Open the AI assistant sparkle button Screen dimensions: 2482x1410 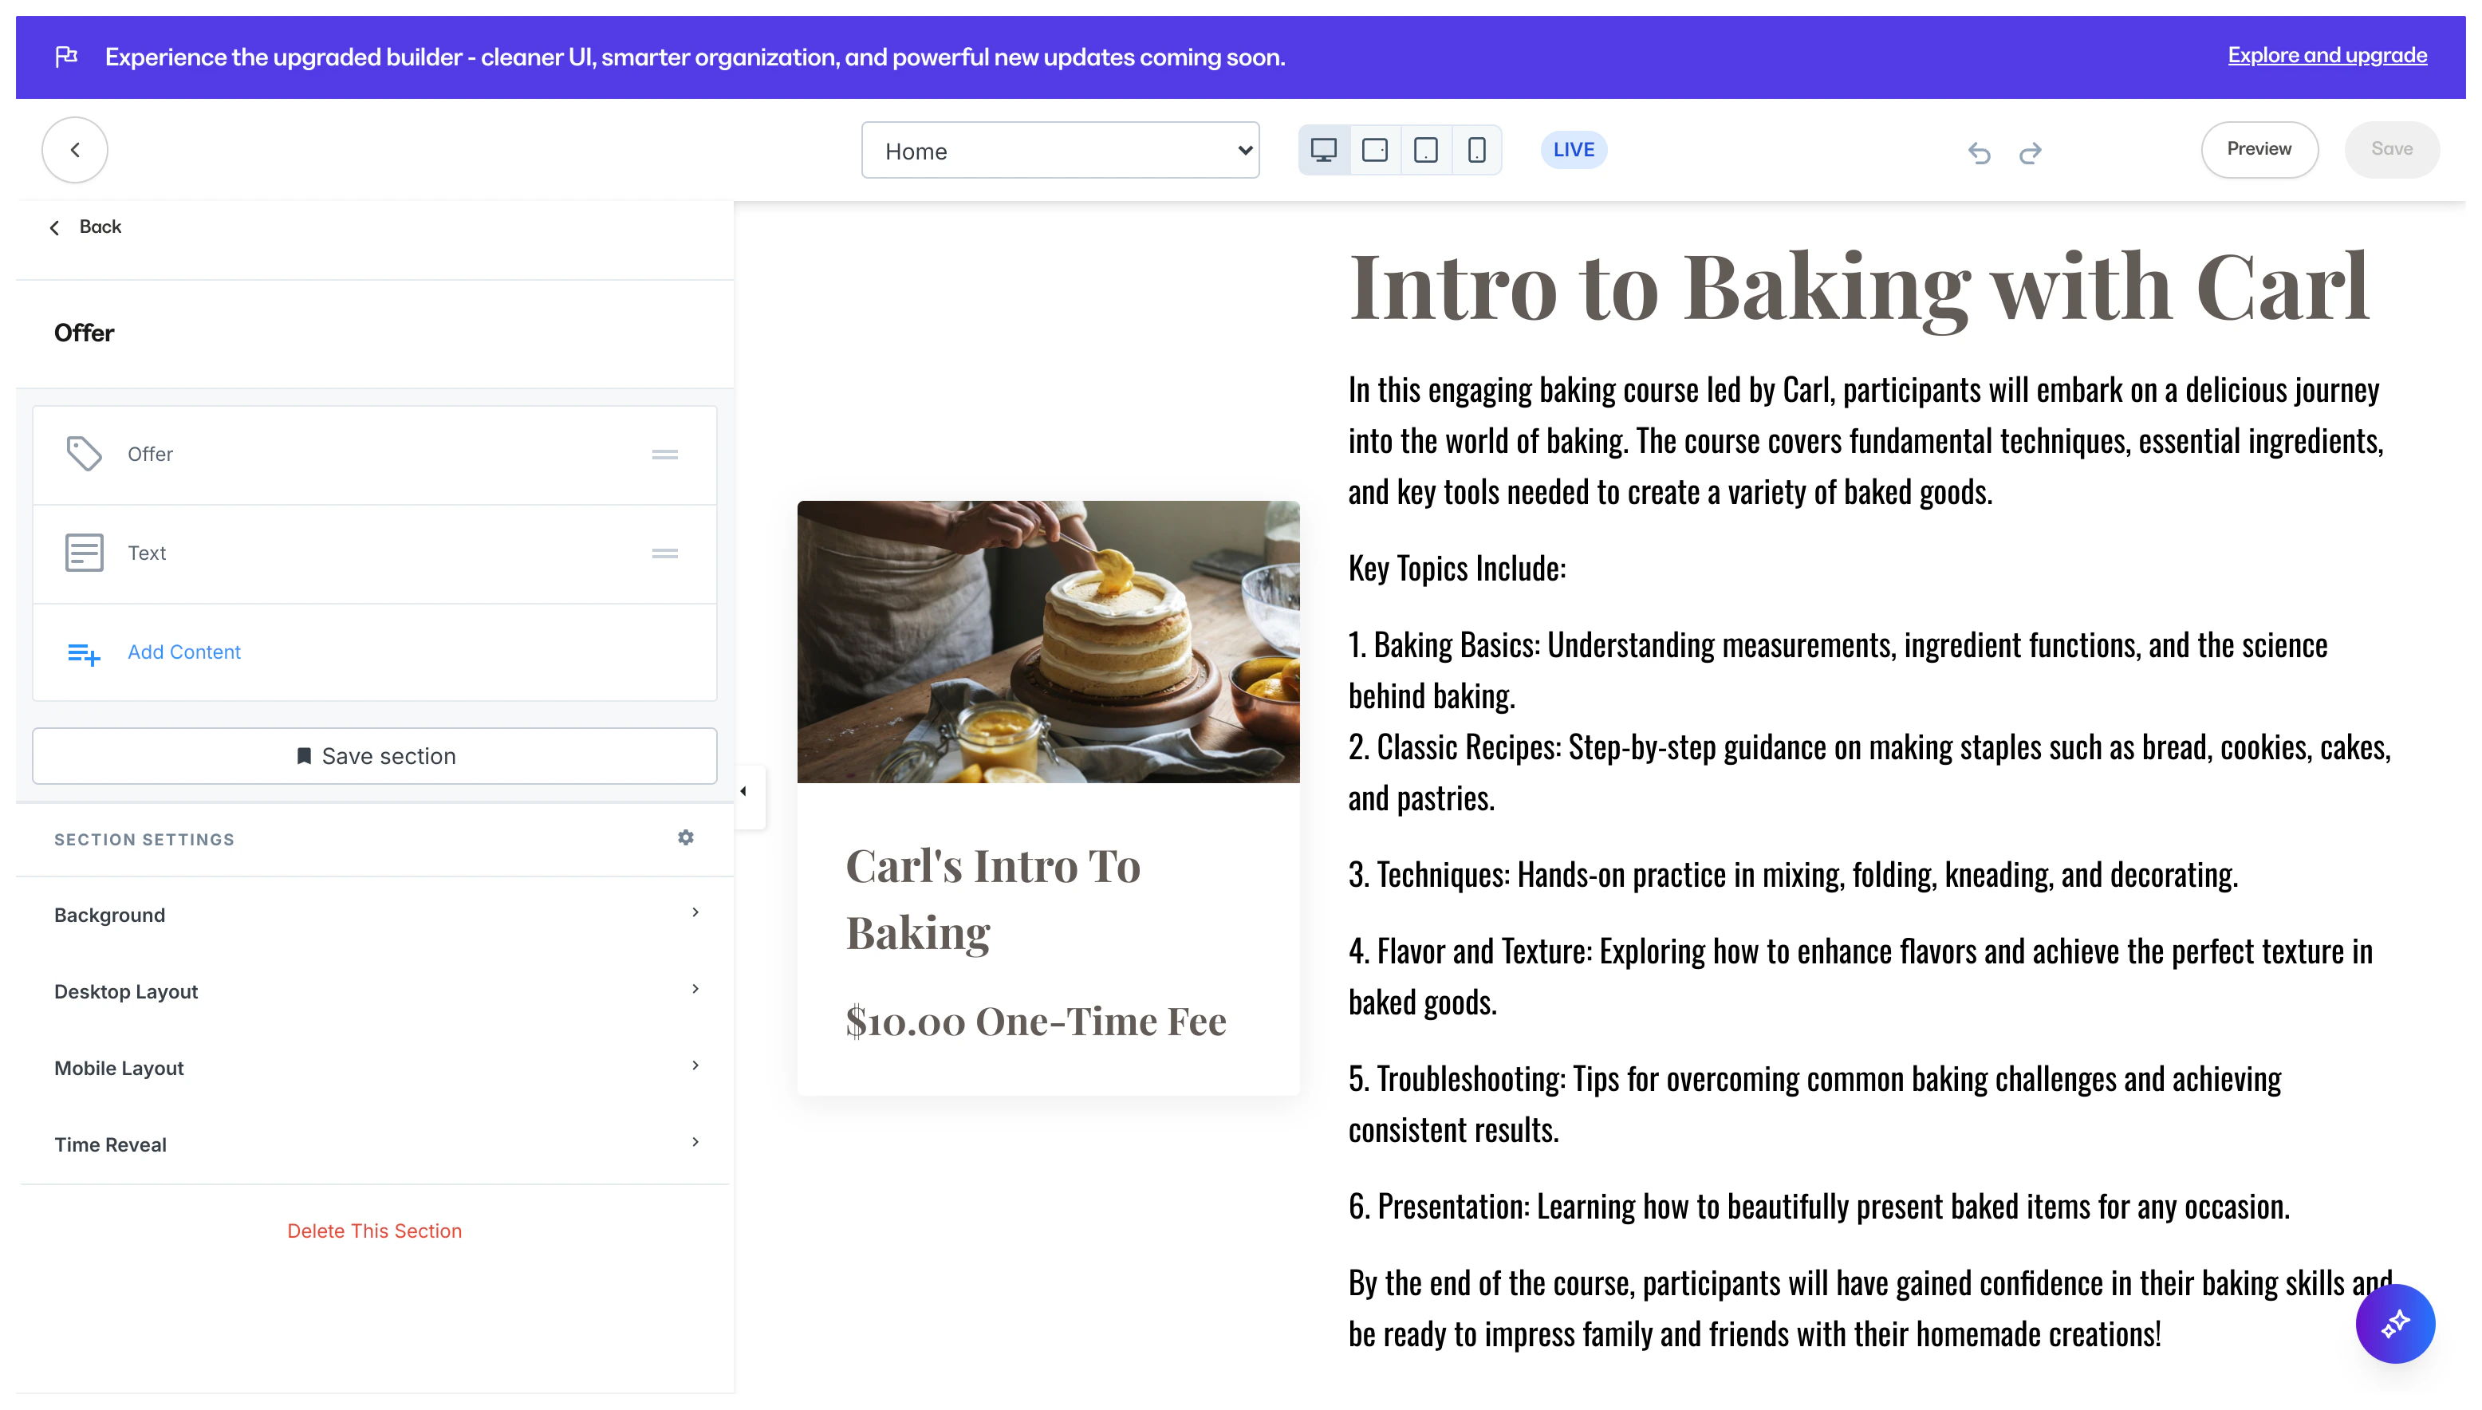pos(2395,1323)
